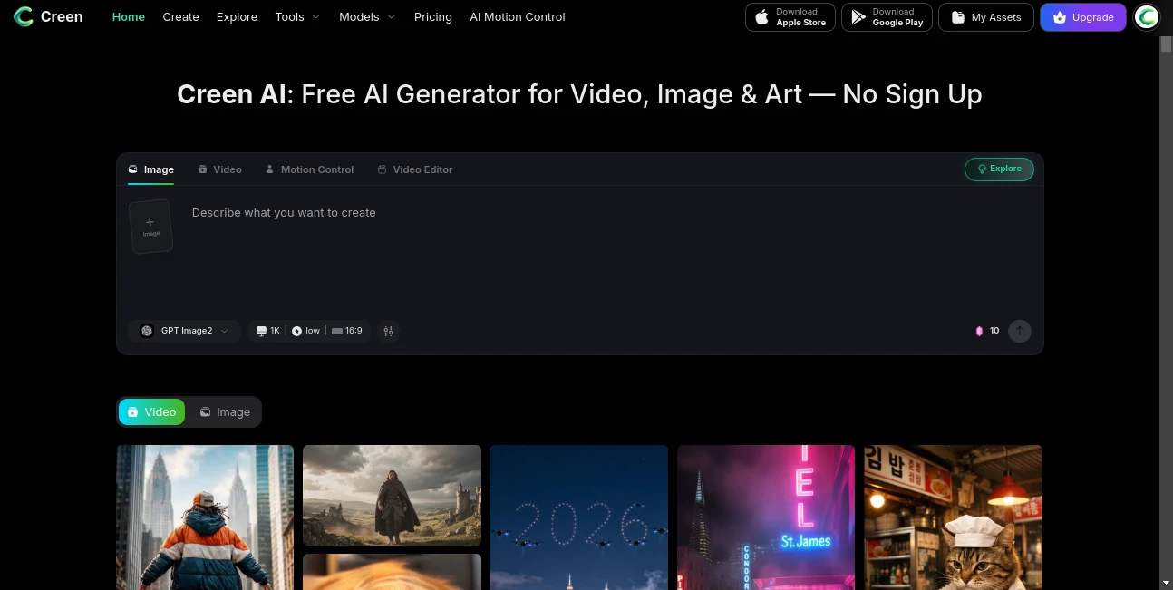Screen dimensions: 1173x590
Task: Select the Video gallery toggle
Action: coord(151,411)
